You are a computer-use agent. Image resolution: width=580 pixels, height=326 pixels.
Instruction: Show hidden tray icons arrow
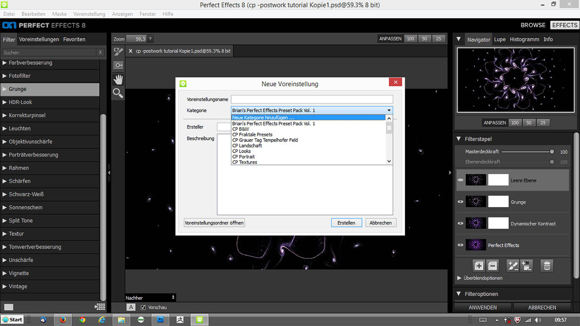pos(496,320)
